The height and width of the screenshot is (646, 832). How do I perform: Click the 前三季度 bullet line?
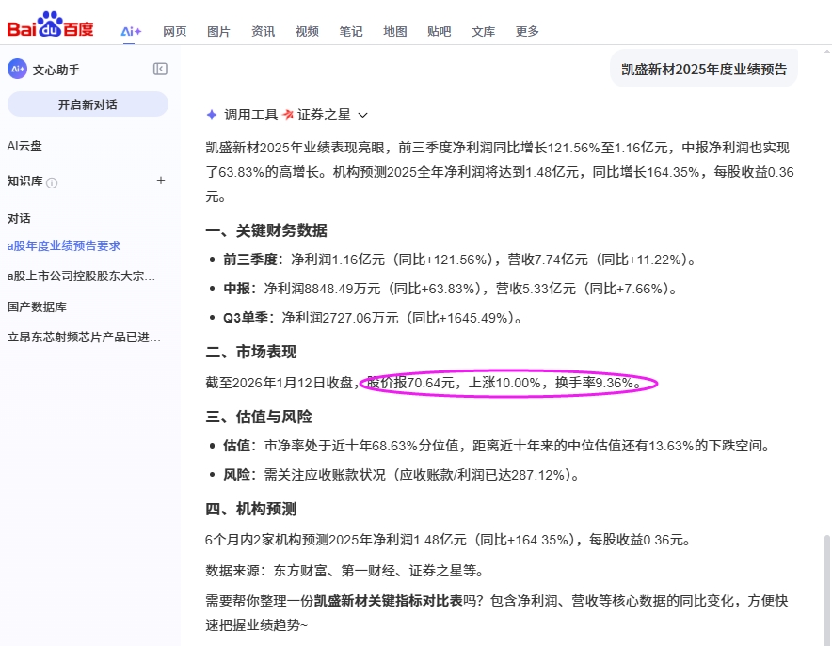[x=459, y=260]
